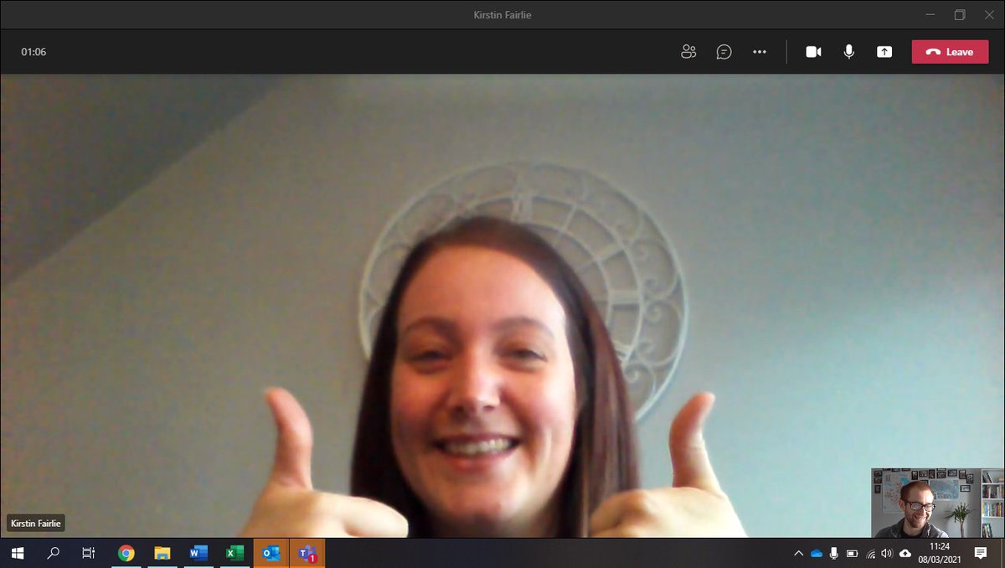Open the clock showing 08/03/2021
Viewport: 1005px width, 568px height.
pyautogui.click(x=941, y=553)
